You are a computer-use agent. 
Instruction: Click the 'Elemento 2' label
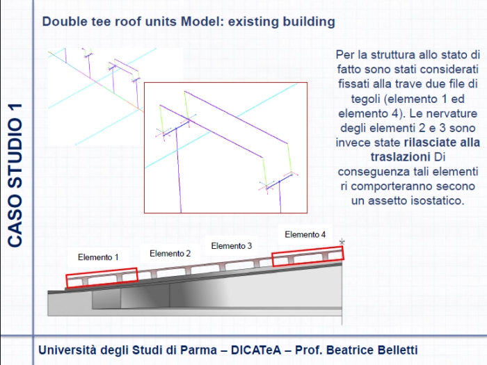click(170, 254)
